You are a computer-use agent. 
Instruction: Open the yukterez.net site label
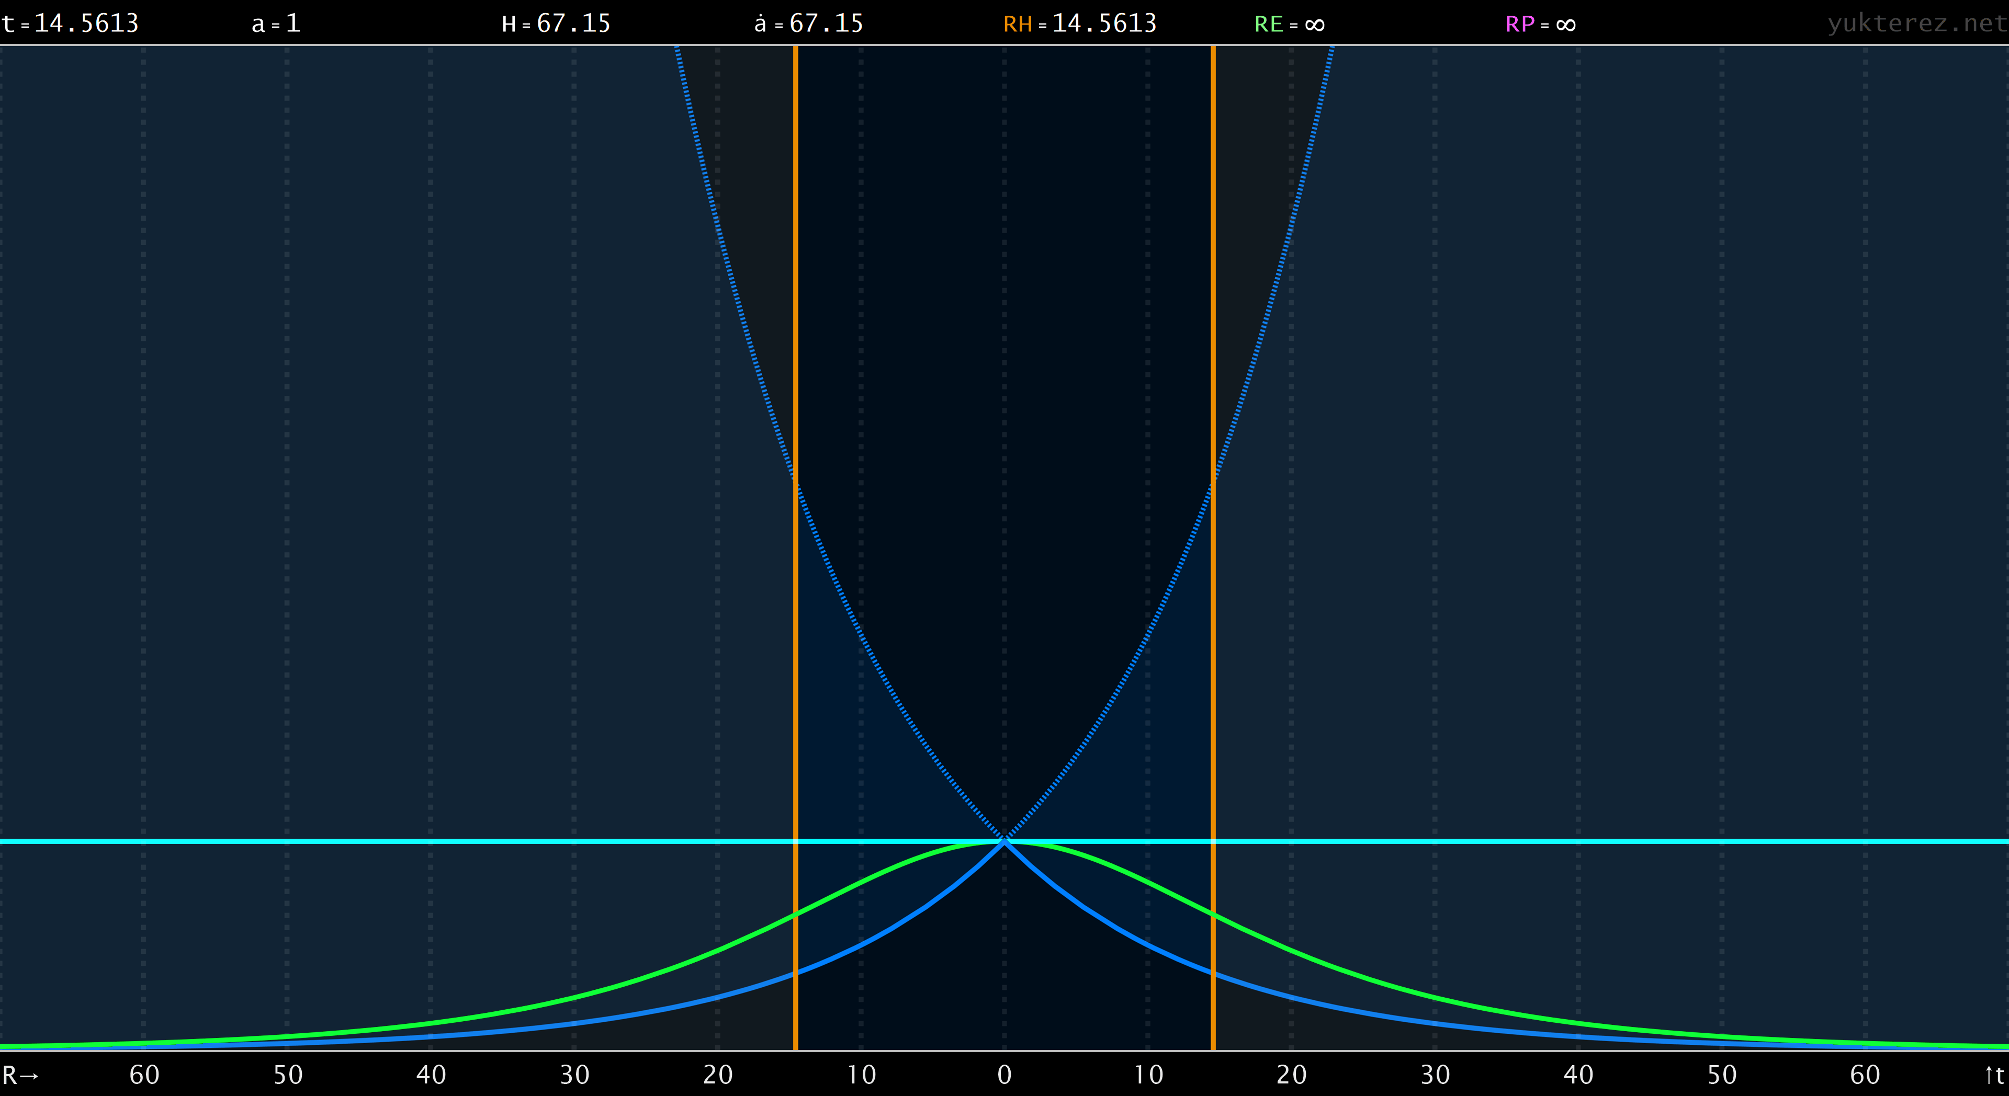click(x=1917, y=24)
